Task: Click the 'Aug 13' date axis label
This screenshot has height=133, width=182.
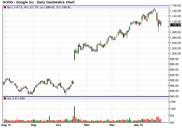Action: coord(6,125)
